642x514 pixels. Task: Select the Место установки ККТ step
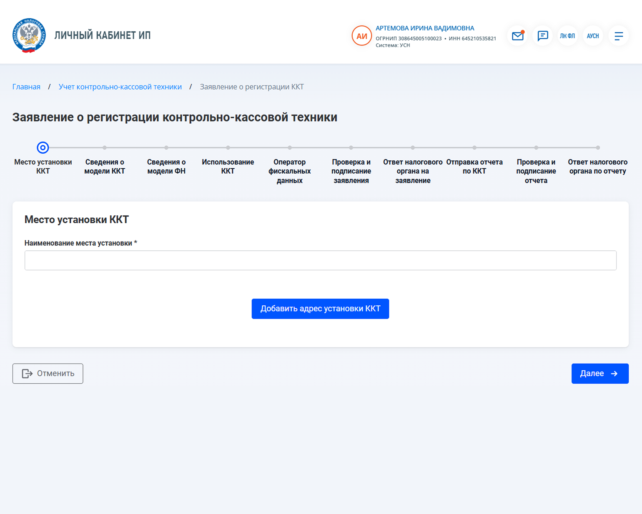43,148
